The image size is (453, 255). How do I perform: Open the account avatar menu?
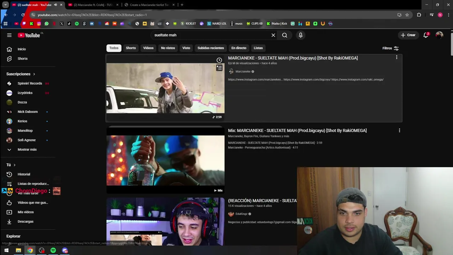tap(439, 35)
